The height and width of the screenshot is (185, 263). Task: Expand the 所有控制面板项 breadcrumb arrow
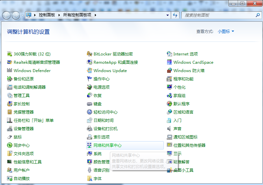click(x=95, y=15)
